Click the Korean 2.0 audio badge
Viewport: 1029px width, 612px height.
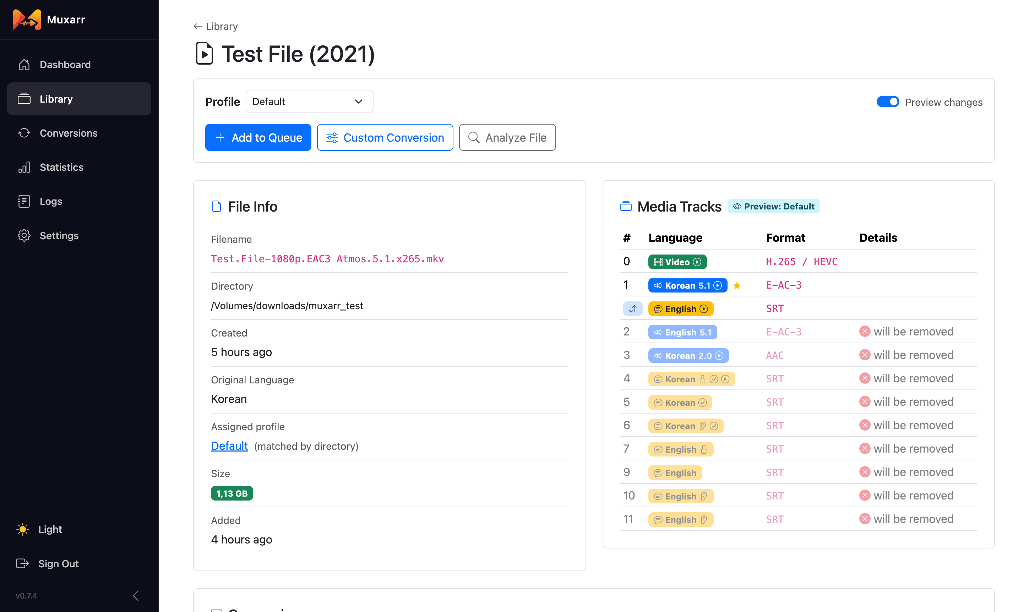[x=688, y=355]
